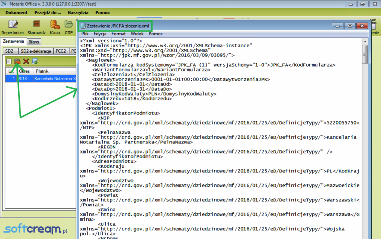Open the Skorowidz drawer icon
Viewport: 381px width, 239px height.
[37, 24]
